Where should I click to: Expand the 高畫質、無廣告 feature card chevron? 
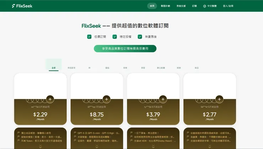coord(210,147)
